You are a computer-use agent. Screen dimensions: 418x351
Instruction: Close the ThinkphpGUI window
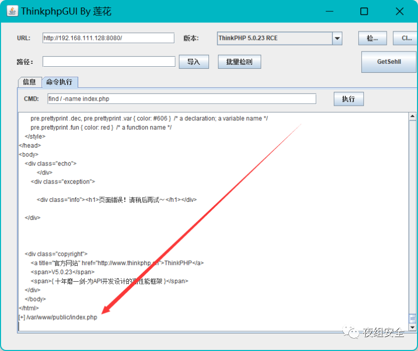(400, 11)
